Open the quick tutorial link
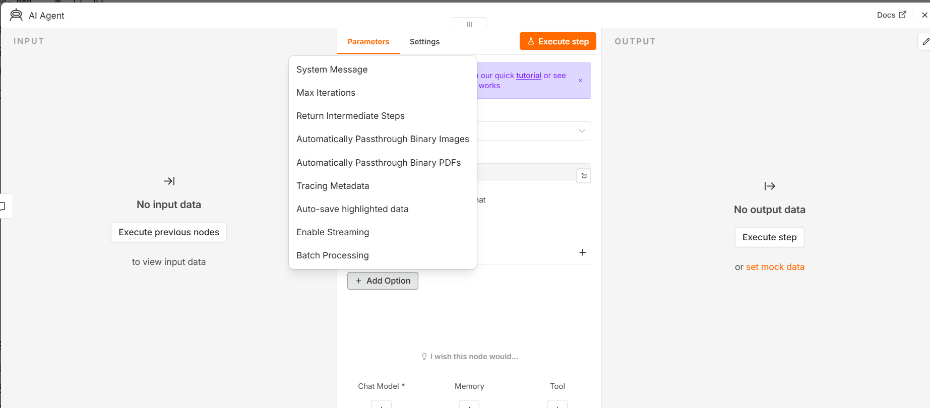 529,76
